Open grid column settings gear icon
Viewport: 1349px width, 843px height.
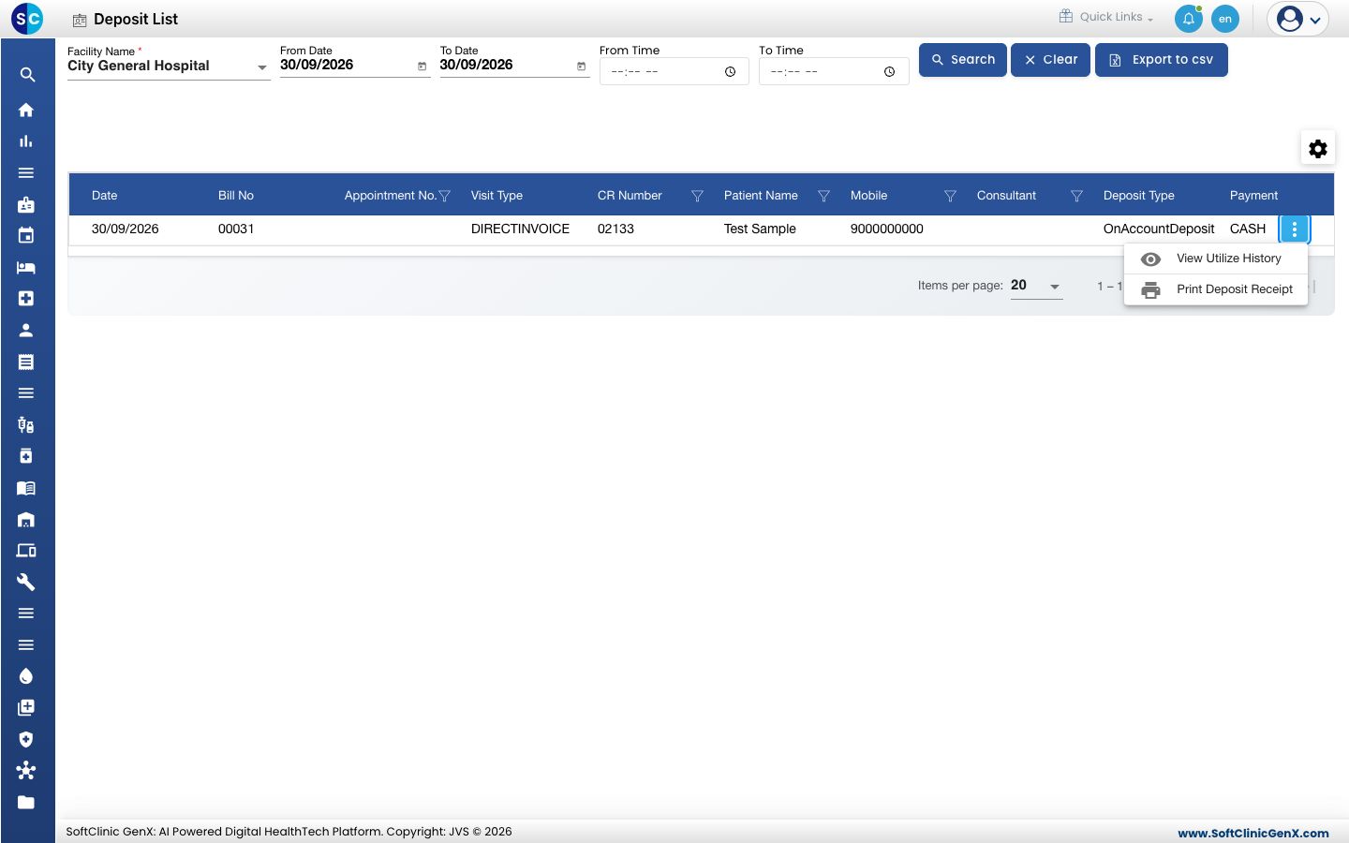pos(1318,148)
